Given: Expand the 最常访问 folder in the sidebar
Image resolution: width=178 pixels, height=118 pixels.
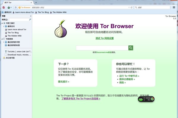Looking at the screenshot, I should pos(4,26).
